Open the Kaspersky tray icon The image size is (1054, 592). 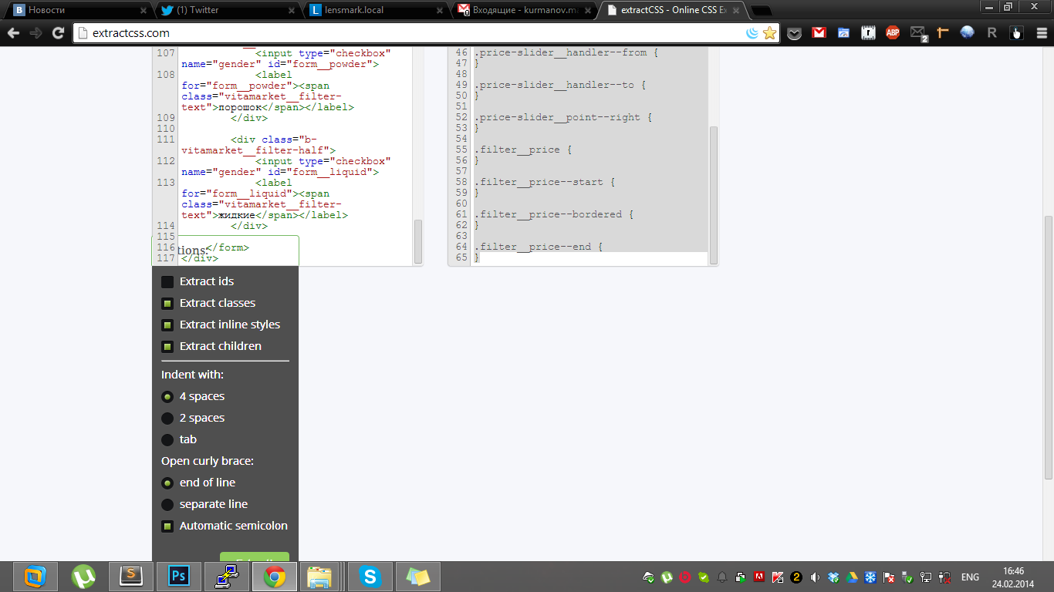tap(778, 577)
